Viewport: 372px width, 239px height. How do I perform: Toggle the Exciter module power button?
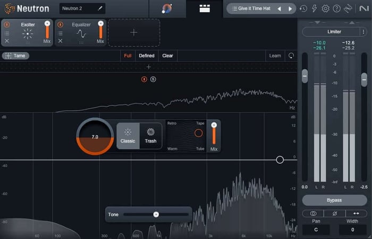pos(7,24)
